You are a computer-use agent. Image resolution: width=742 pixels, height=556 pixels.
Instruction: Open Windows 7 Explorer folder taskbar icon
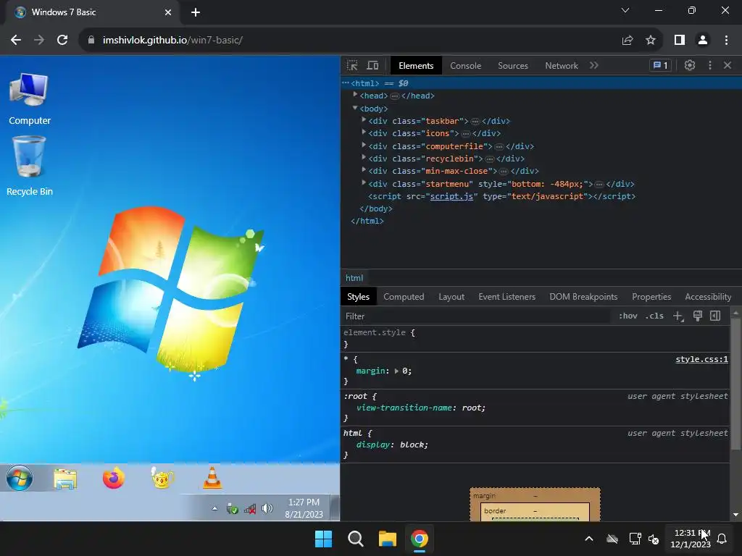[x=64, y=479]
